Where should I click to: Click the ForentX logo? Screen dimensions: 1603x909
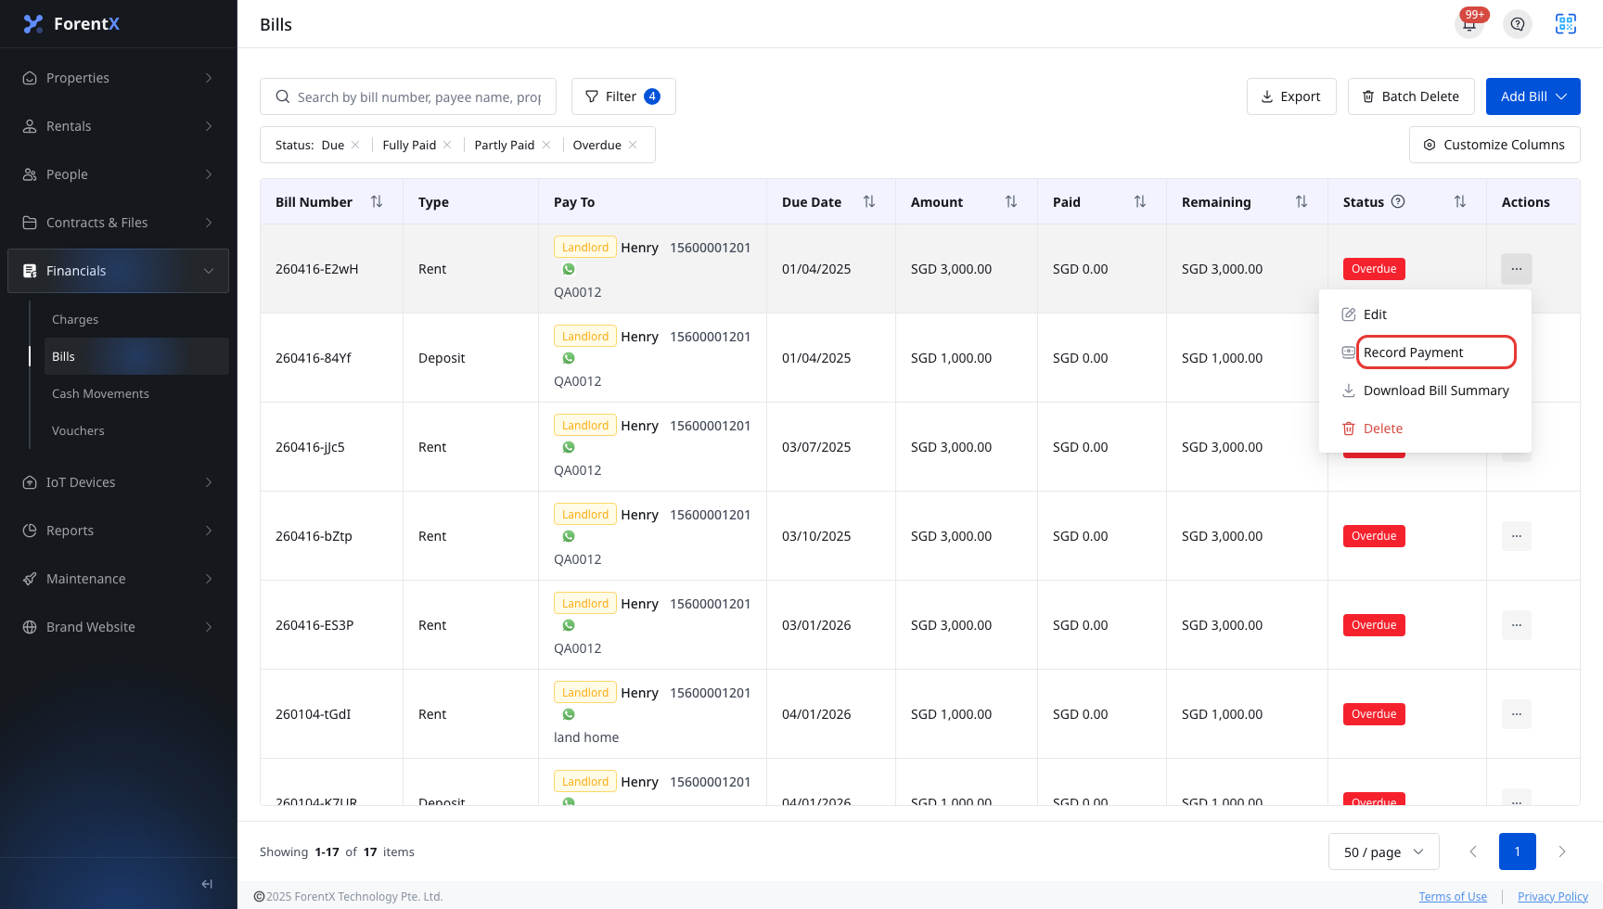pos(72,24)
